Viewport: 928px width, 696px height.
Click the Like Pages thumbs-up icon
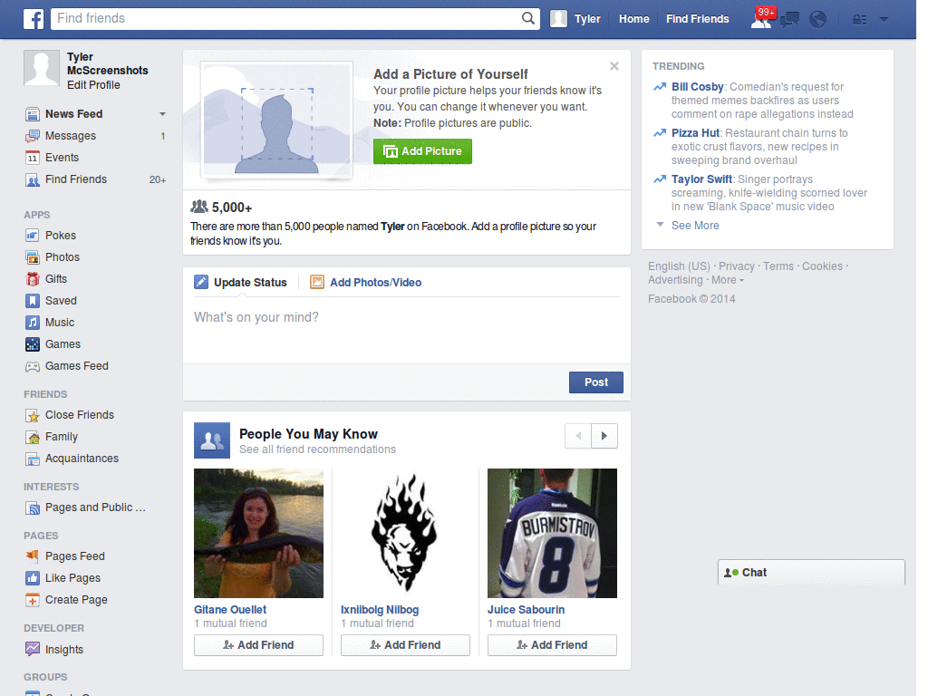(33, 578)
